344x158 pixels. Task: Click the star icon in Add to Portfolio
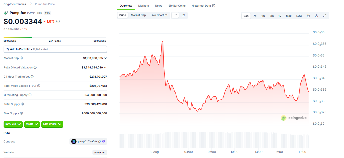(8, 49)
